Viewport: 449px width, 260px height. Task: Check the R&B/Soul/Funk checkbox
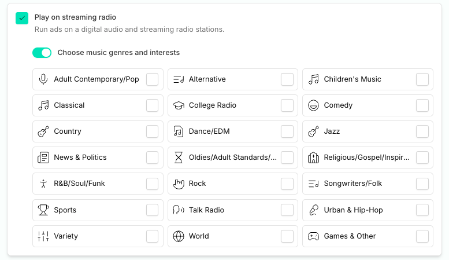coord(153,184)
